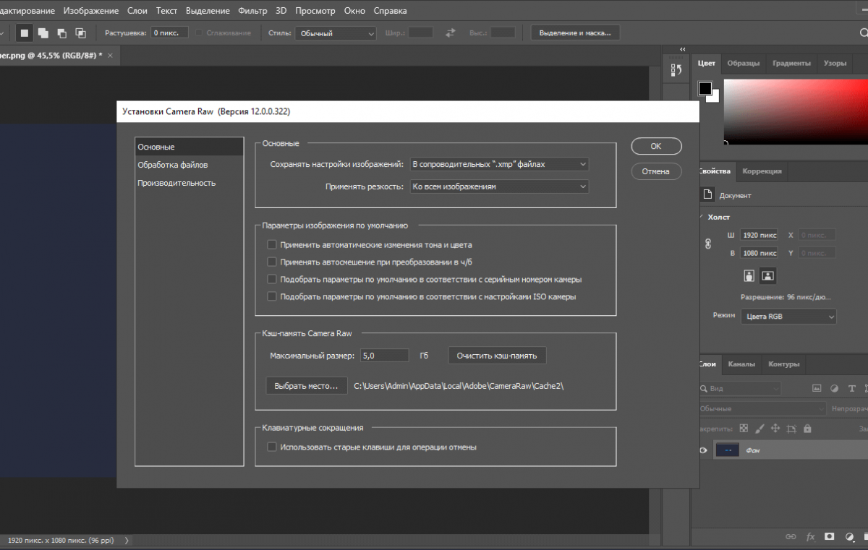Click the cache maximum size field
The width and height of the screenshot is (868, 550).
[x=384, y=356]
